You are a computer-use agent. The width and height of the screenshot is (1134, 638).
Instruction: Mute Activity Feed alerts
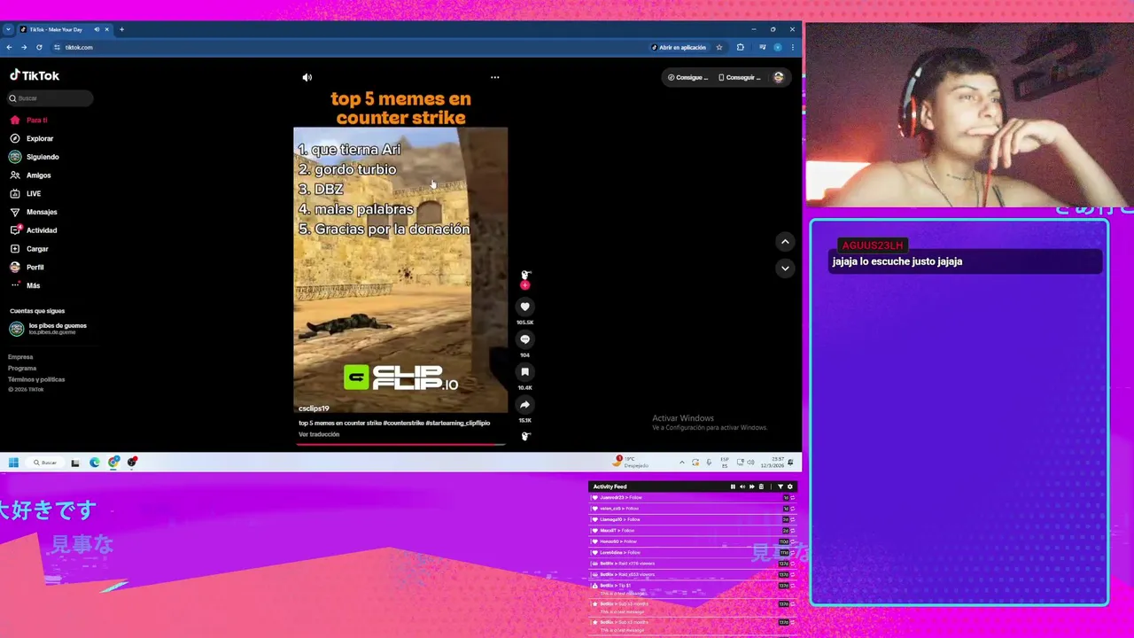pyautogui.click(x=742, y=486)
